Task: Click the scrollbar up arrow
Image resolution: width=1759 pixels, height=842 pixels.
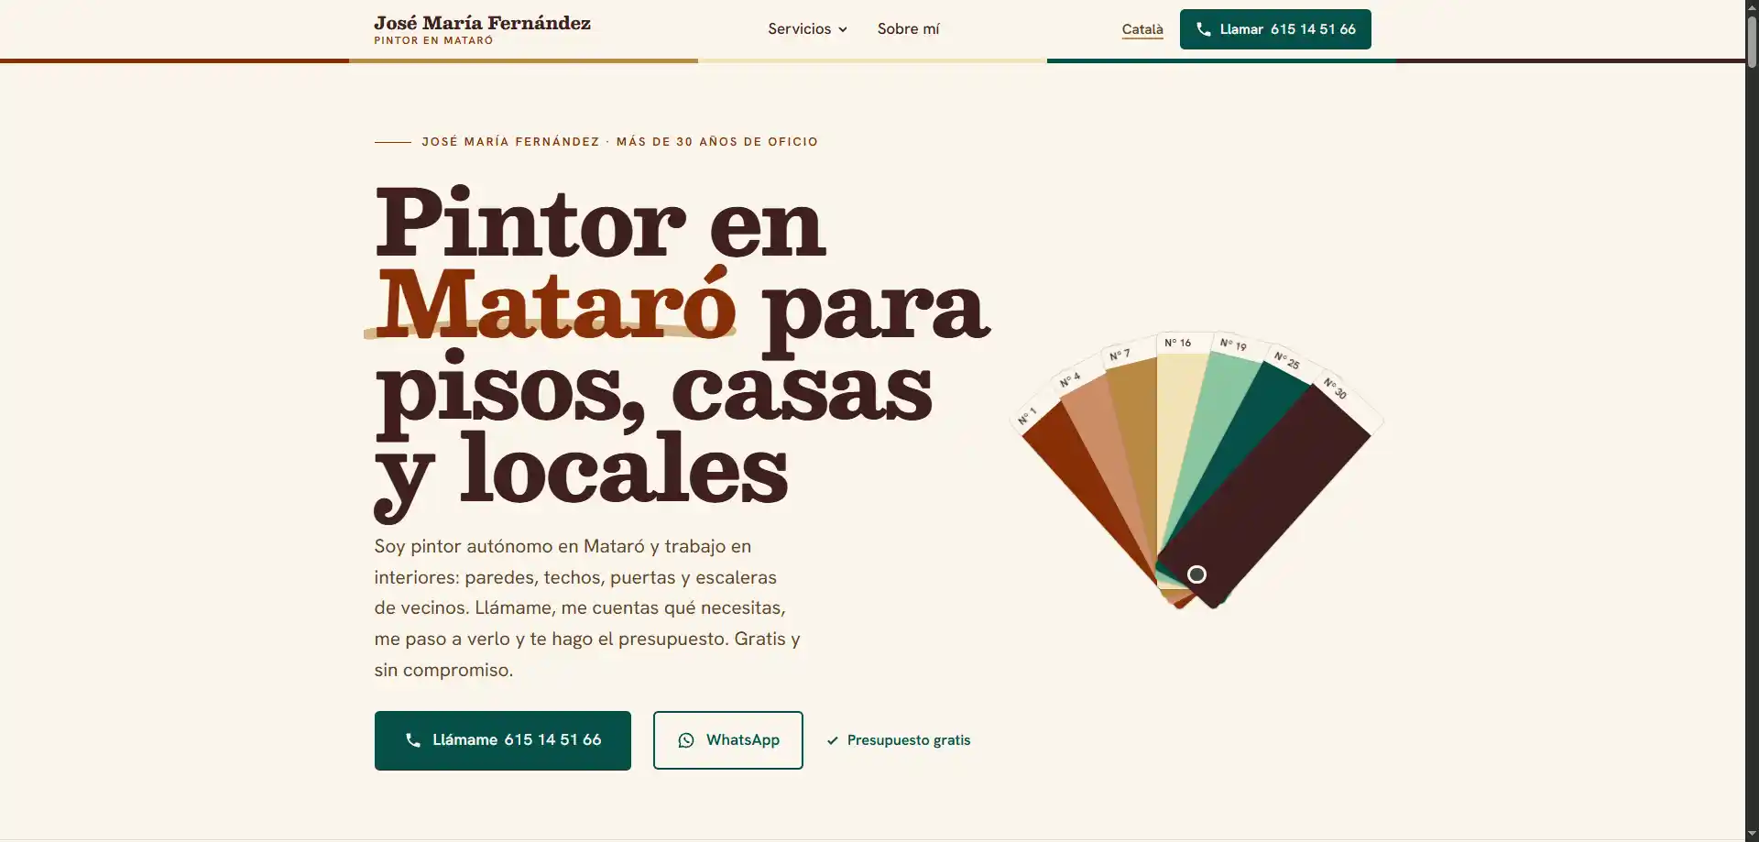Action: (1752, 6)
